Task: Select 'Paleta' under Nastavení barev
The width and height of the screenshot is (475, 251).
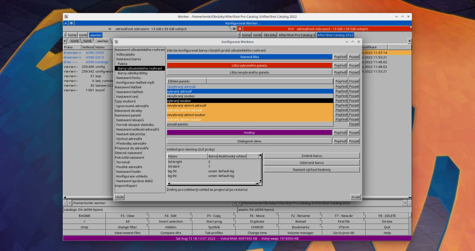Action: (x=122, y=64)
